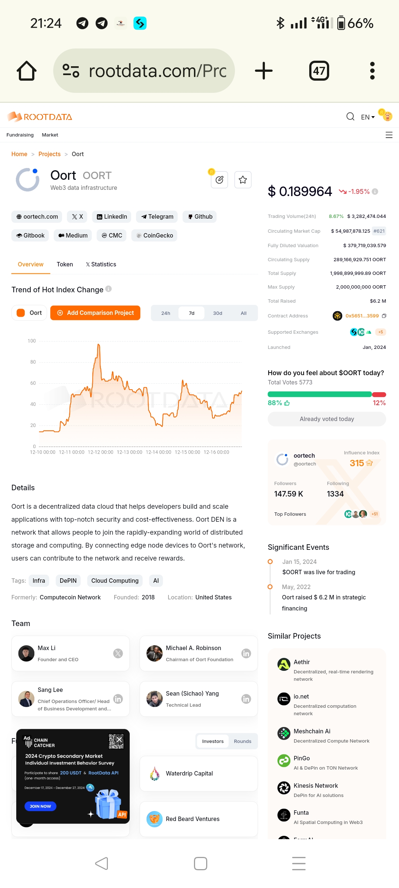Screen dimensions: 399x888
Task: Expand the EN language dropdown
Action: click(x=368, y=117)
